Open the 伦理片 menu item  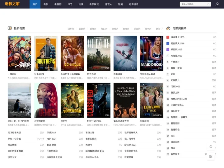(108, 4)
